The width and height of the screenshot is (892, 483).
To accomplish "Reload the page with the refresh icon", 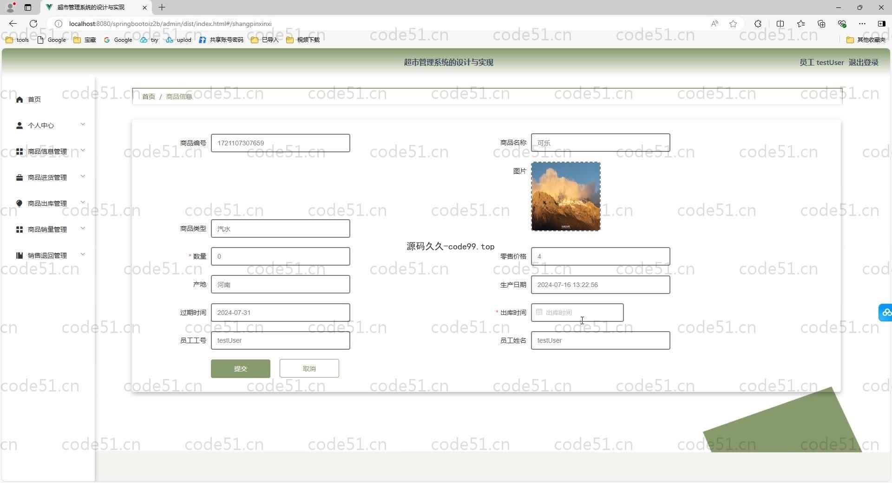I will point(33,24).
